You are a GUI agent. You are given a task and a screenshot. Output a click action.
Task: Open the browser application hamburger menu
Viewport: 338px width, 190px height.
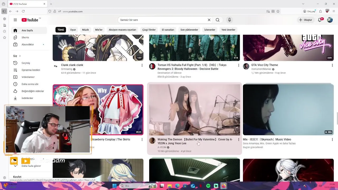(x=334, y=11)
